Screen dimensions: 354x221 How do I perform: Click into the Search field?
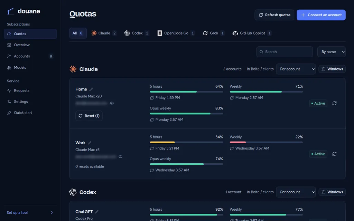(x=285, y=52)
